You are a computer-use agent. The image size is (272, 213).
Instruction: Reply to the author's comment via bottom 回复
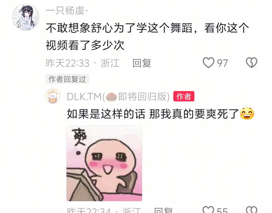pos(163,210)
